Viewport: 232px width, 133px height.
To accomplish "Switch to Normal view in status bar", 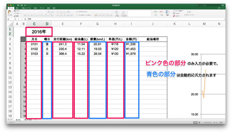I will tap(195, 123).
